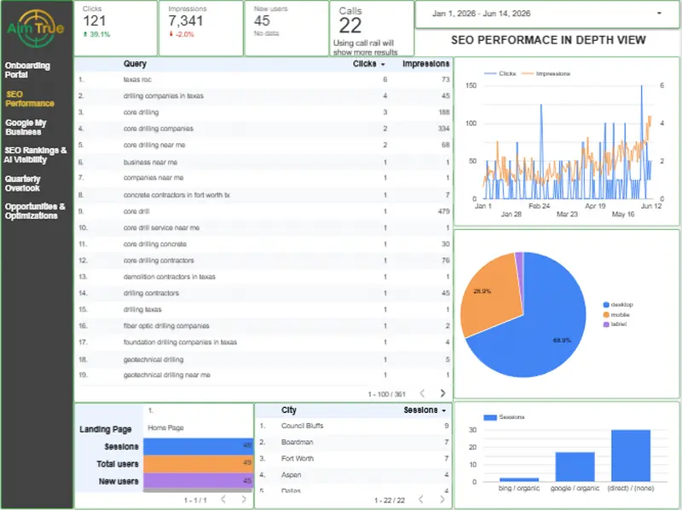Toggle Clicks series in line chart legend
This screenshot has height=510, width=682.
coord(500,74)
